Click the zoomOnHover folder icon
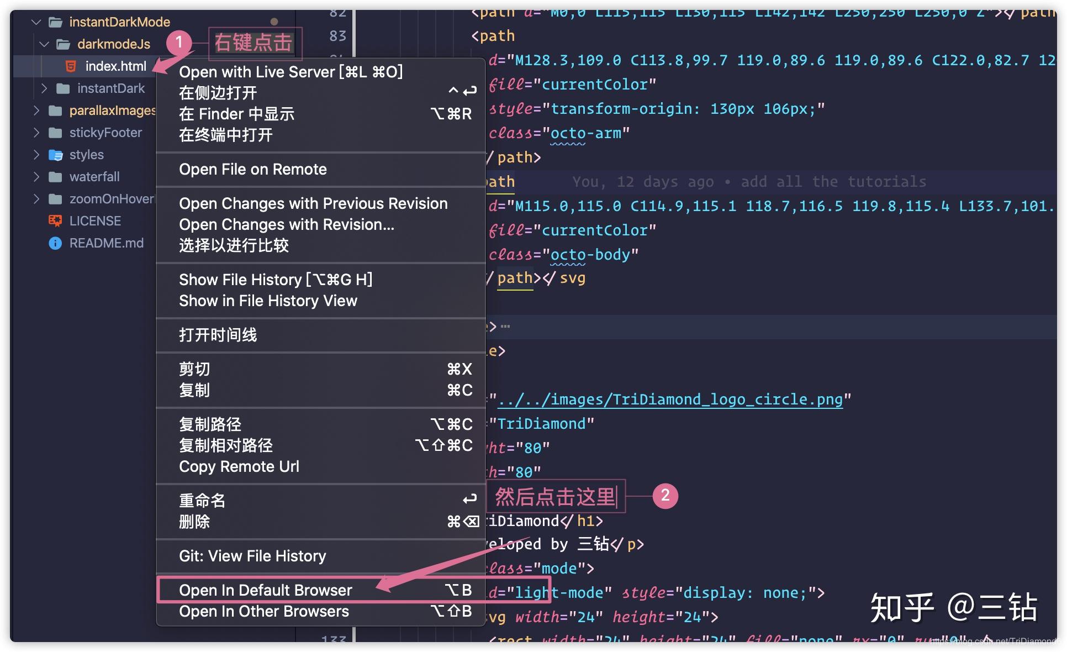This screenshot has width=1067, height=652. point(55,198)
